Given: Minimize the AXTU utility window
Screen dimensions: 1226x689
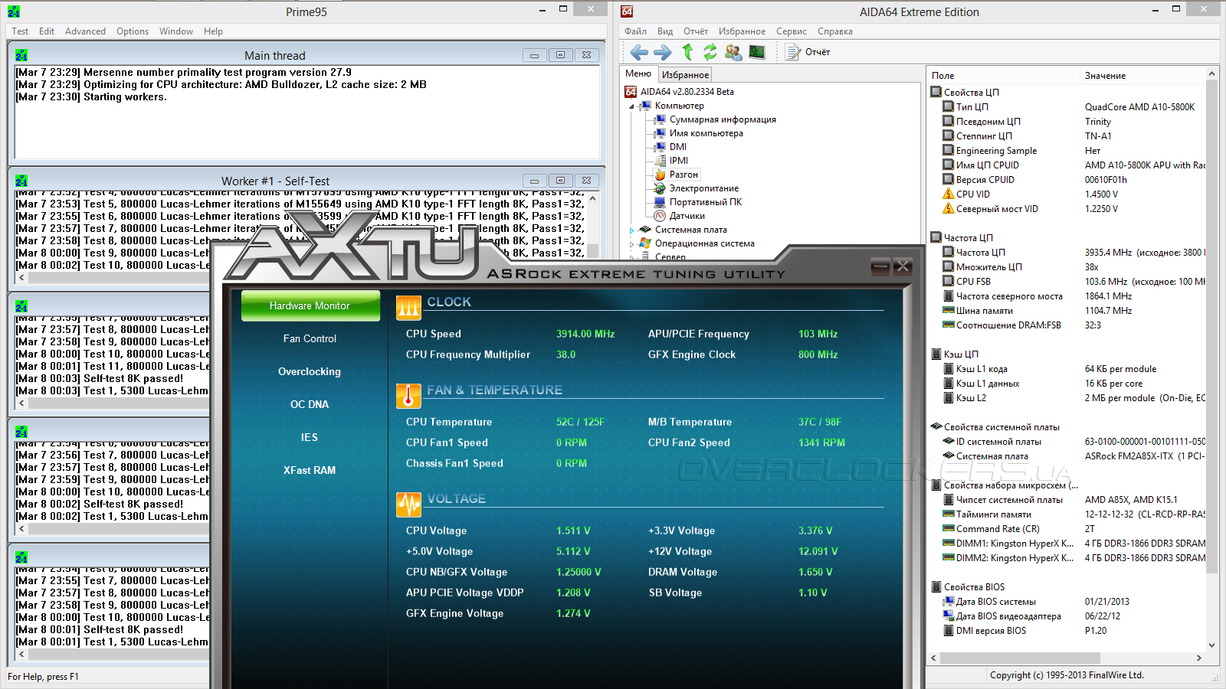Looking at the screenshot, I should click(x=880, y=266).
